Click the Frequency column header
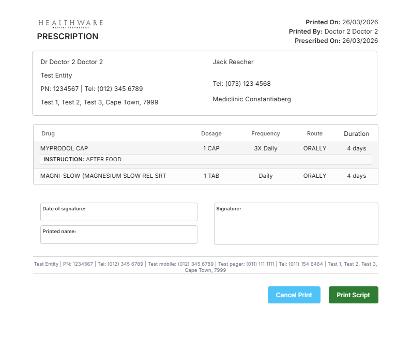The height and width of the screenshot is (353, 412). pyautogui.click(x=265, y=133)
